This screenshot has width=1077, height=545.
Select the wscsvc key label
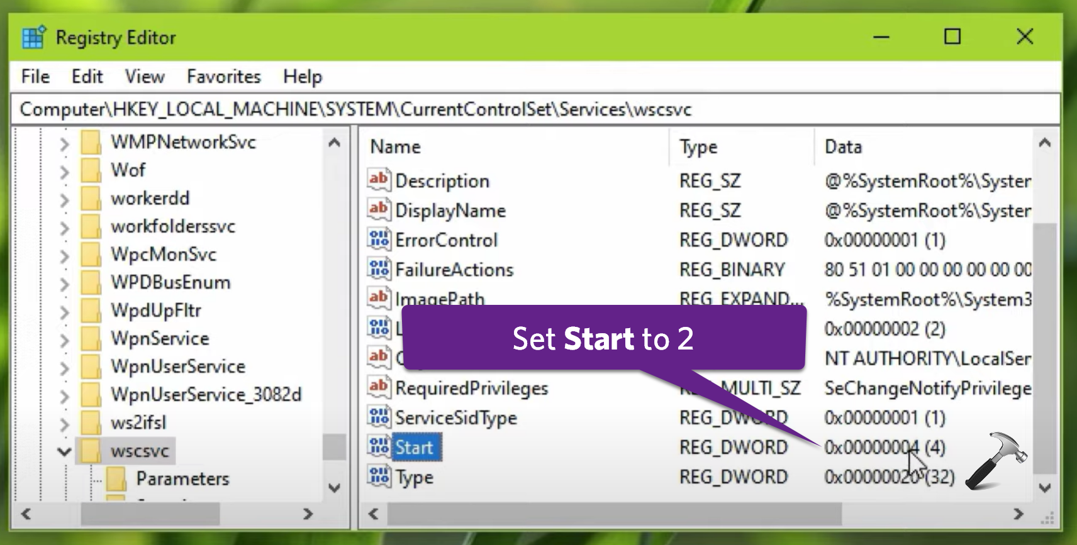pos(140,451)
